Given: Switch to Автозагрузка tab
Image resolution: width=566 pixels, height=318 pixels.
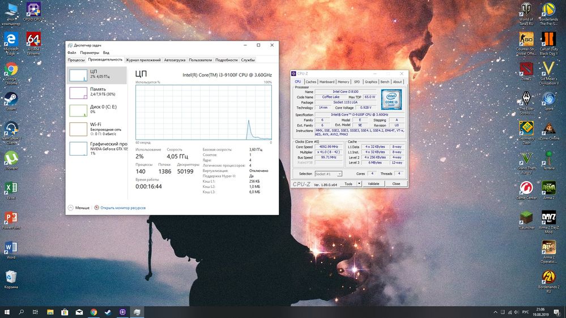Looking at the screenshot, I should [175, 60].
